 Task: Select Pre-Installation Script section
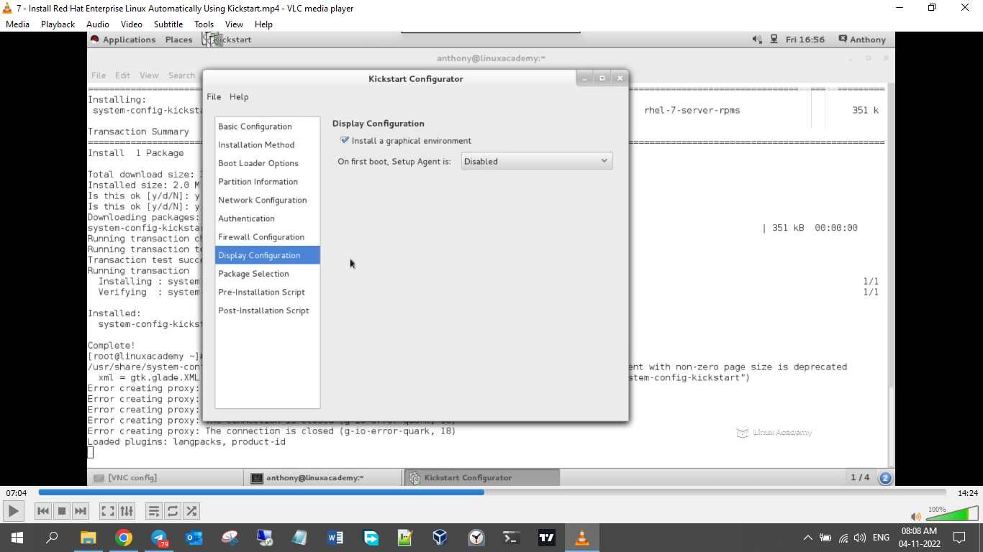[267, 292]
